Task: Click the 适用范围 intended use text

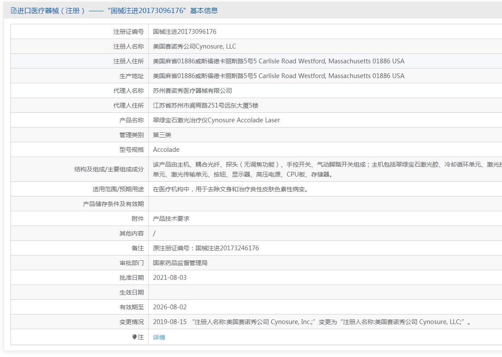Action: 231,189
